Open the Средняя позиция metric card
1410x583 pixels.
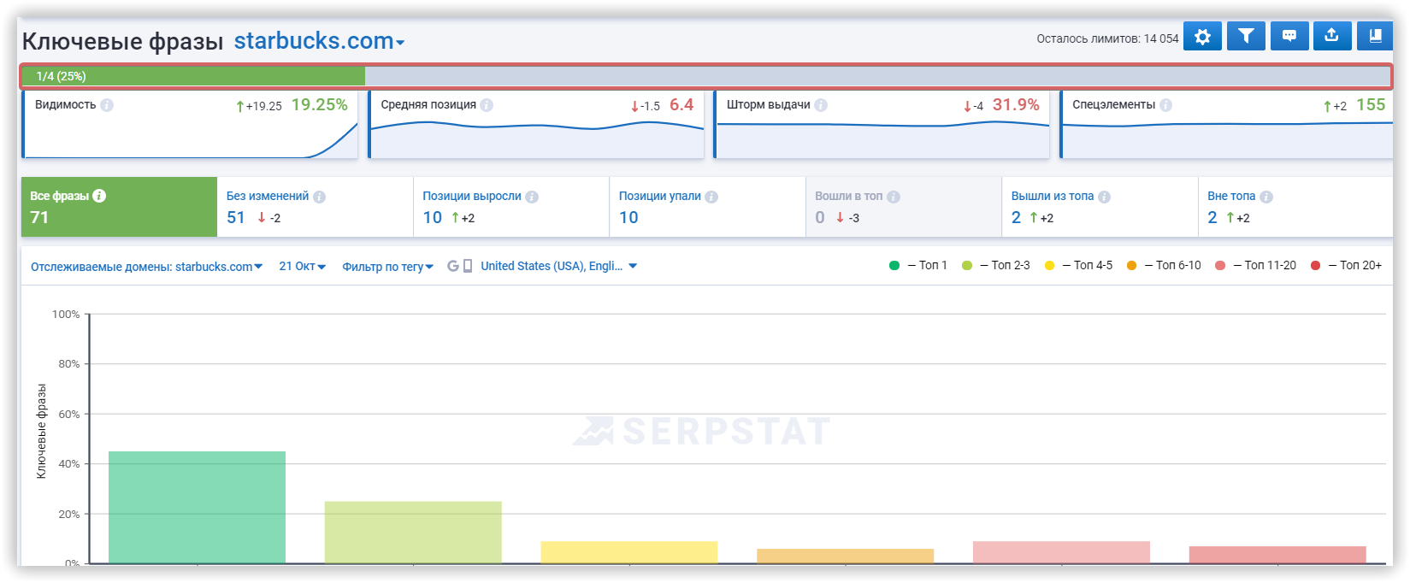(x=536, y=125)
